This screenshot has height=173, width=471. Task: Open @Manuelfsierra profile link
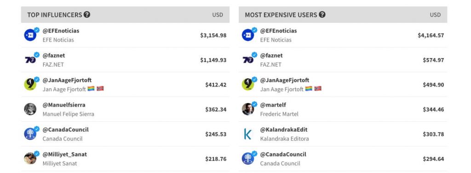click(x=64, y=105)
